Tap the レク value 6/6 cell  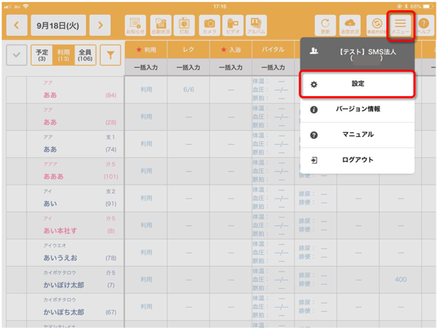pyautogui.click(x=189, y=90)
